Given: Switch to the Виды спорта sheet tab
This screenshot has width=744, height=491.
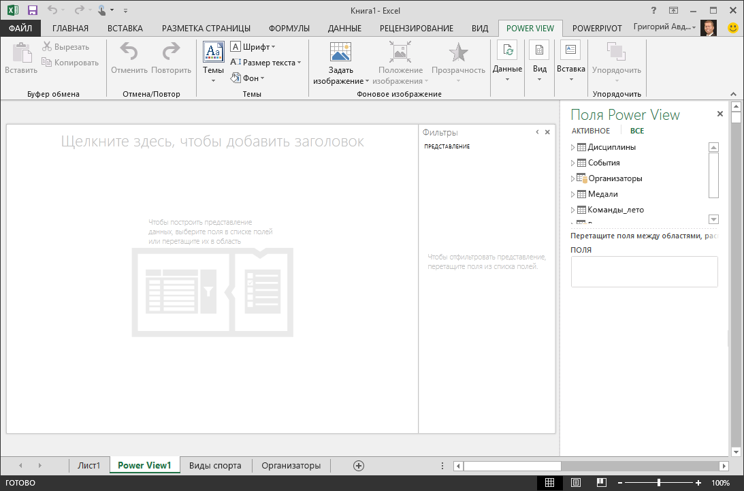Looking at the screenshot, I should tap(215, 465).
